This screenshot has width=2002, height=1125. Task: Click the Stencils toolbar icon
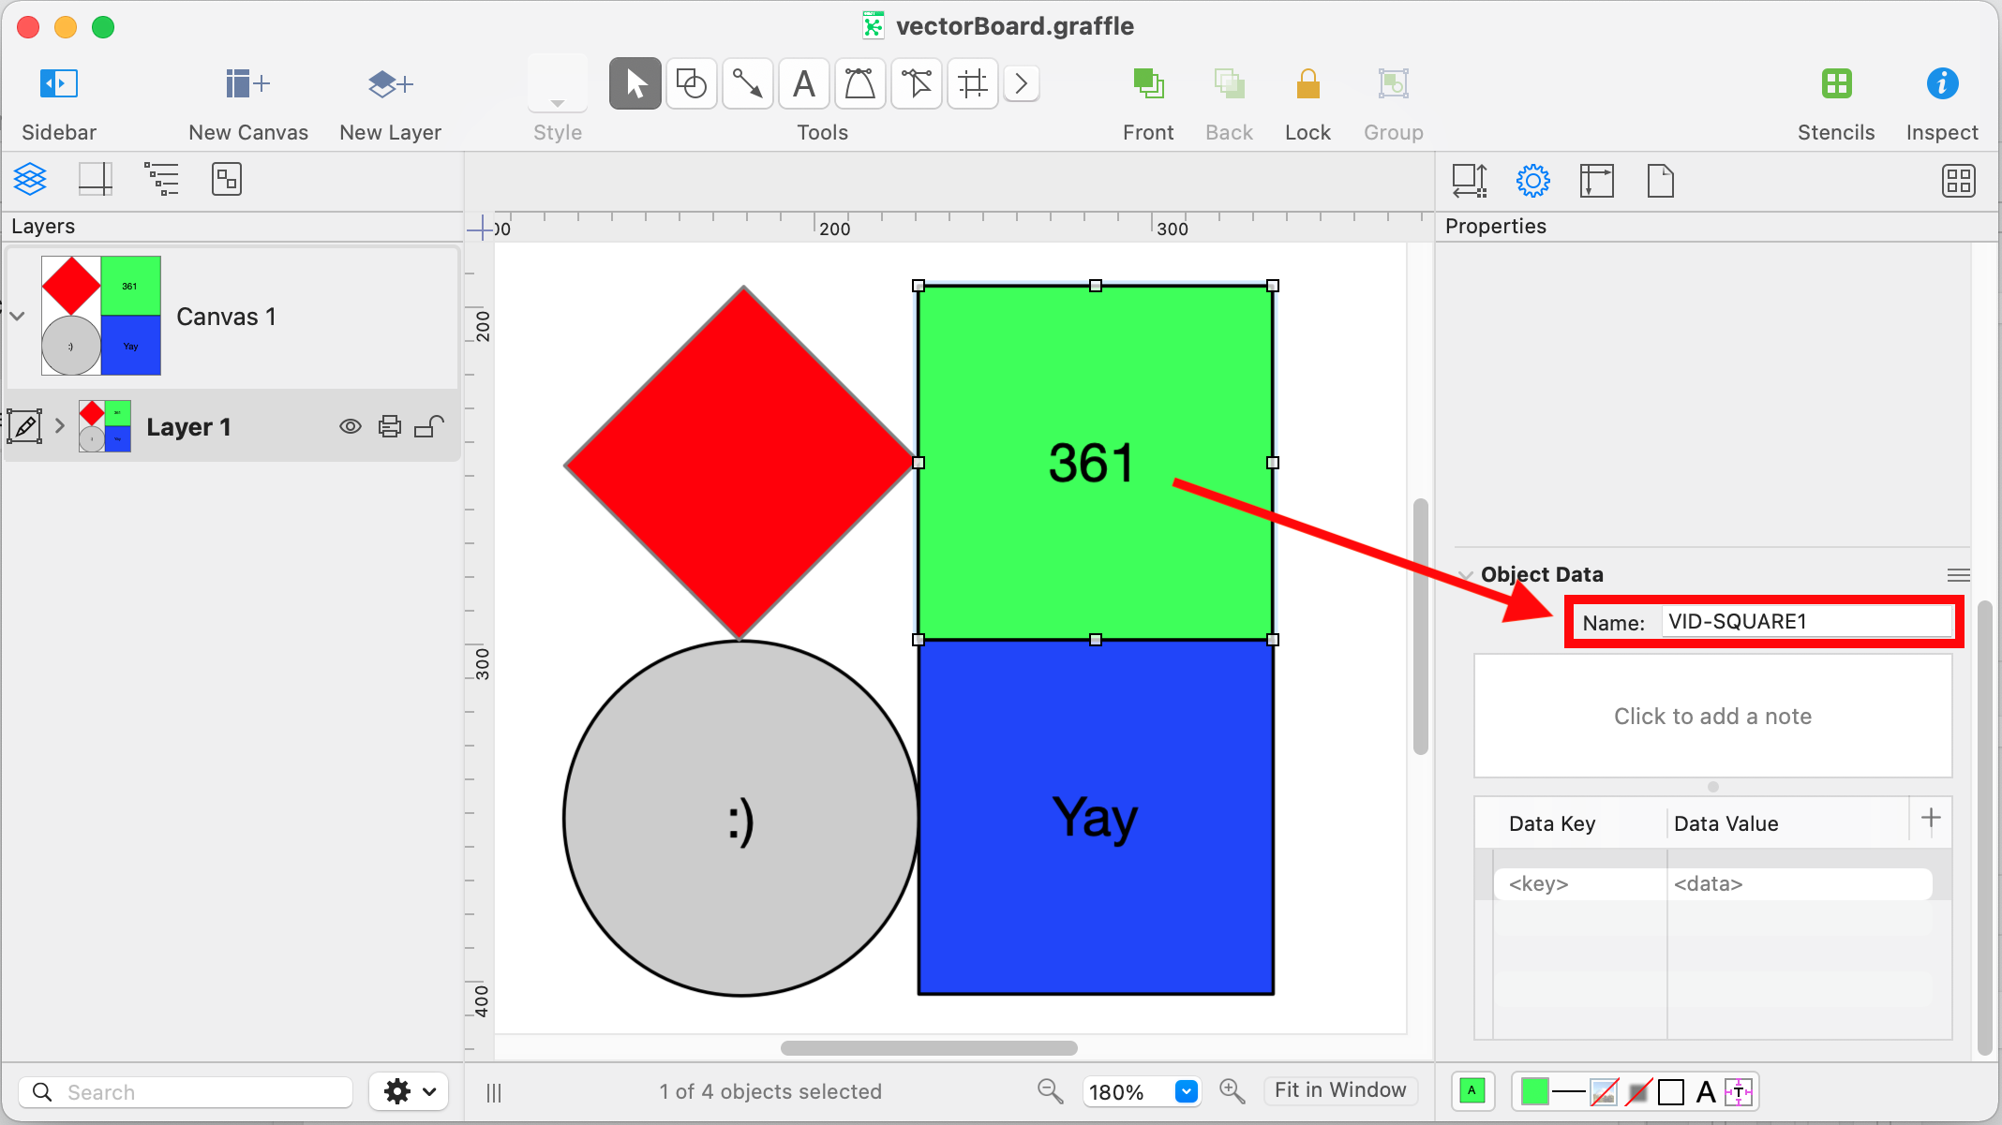(1835, 84)
